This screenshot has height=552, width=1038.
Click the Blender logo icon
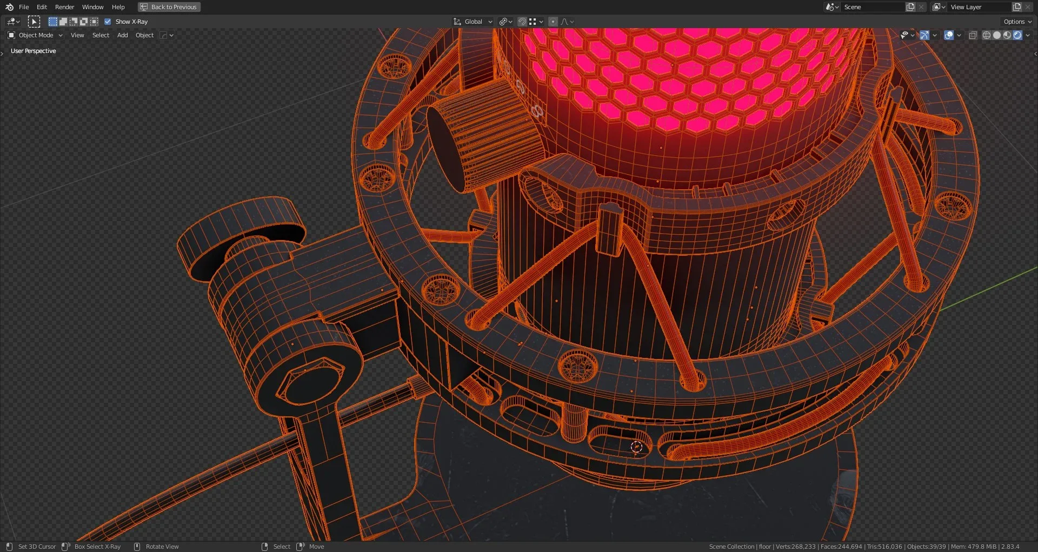coord(9,7)
